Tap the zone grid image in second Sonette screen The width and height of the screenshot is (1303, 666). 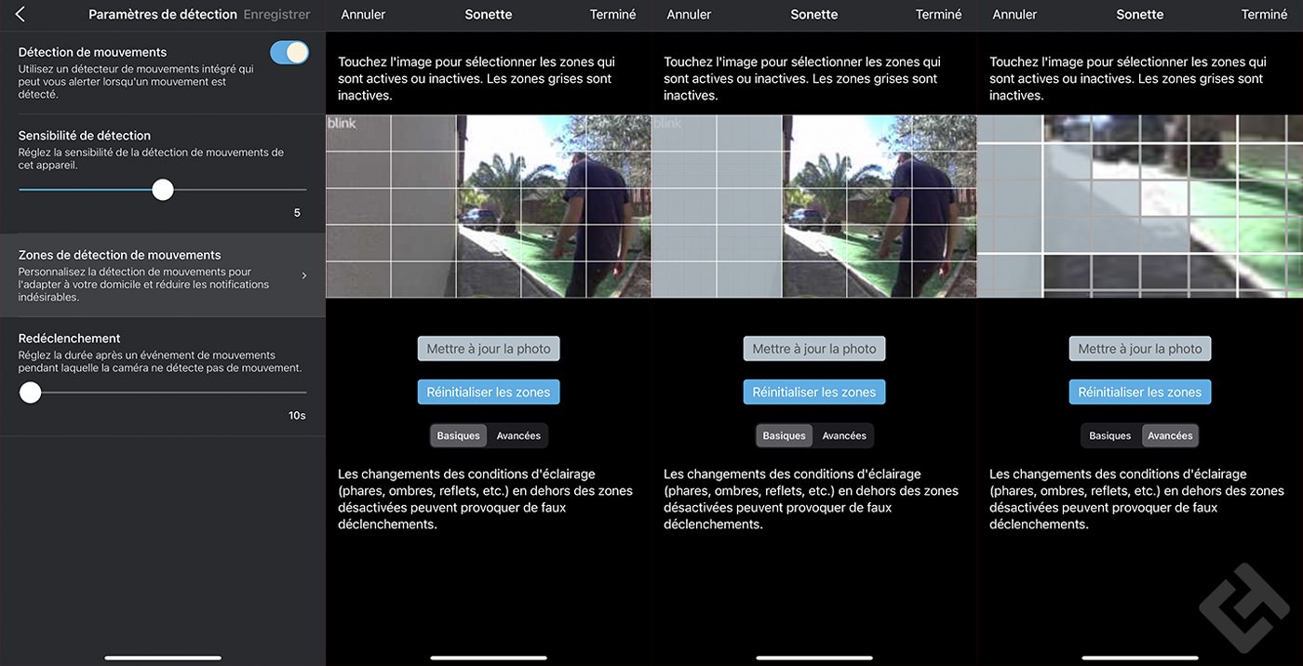click(814, 206)
